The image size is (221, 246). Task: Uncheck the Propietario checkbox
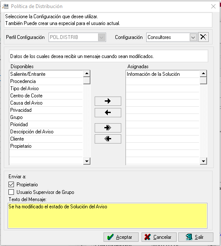pyautogui.click(x=11, y=185)
